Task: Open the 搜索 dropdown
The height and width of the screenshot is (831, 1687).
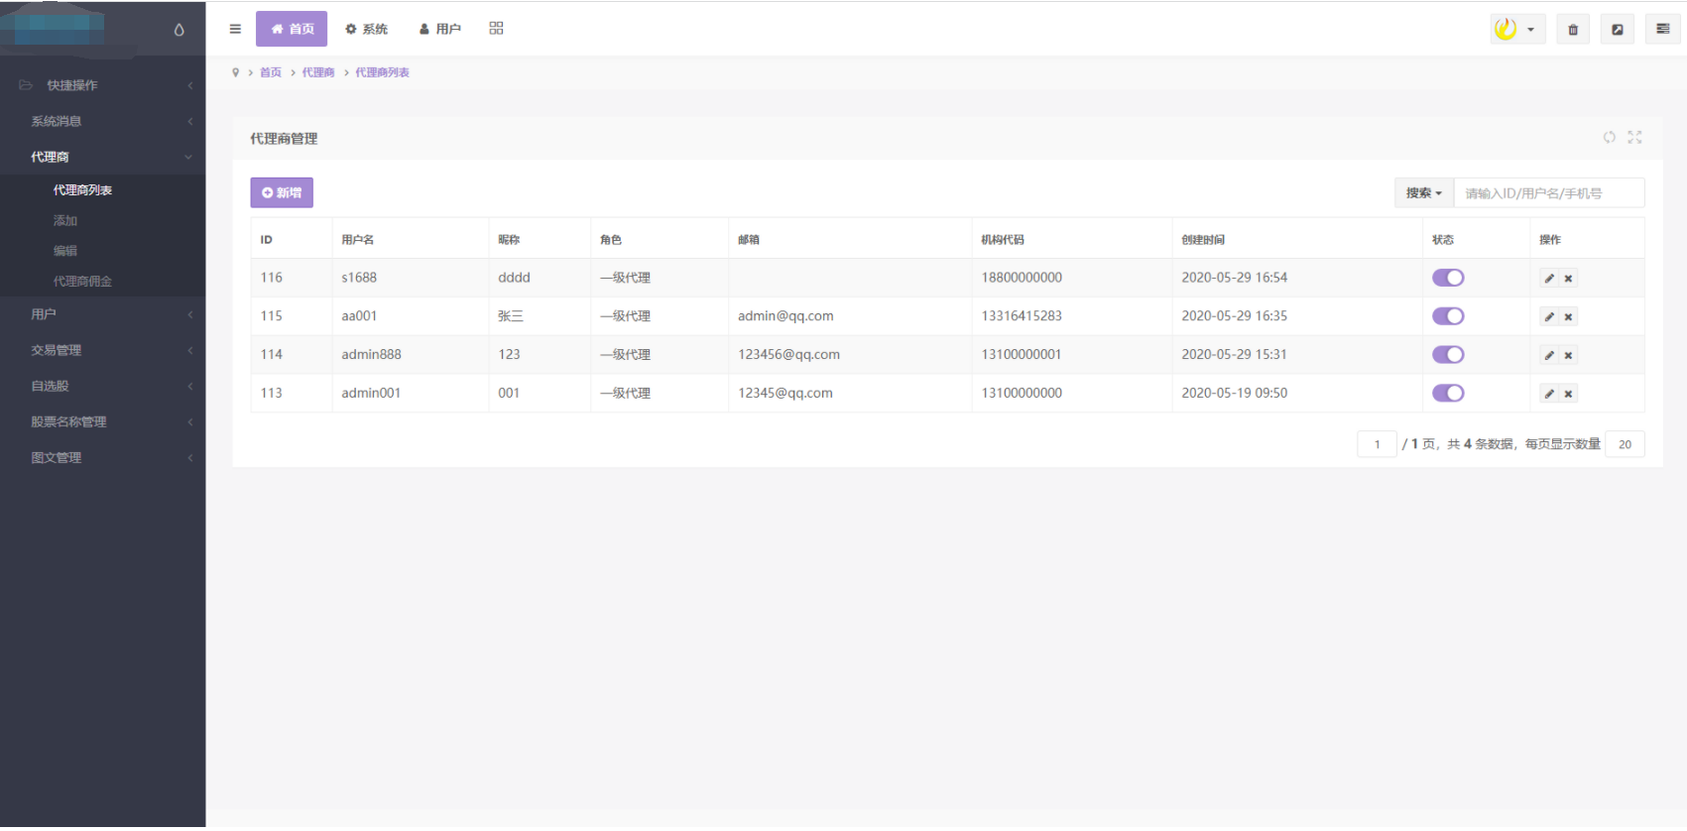Action: pos(1424,193)
